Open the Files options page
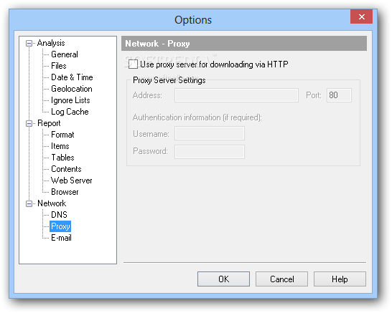392x313 pixels. click(58, 66)
